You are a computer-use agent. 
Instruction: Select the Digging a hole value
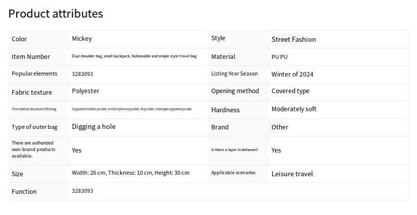93,126
